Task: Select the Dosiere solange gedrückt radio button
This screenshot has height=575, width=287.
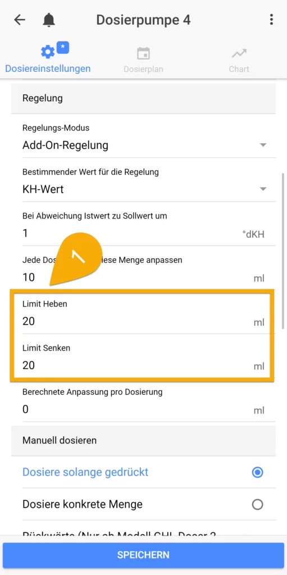Action: coord(258,472)
